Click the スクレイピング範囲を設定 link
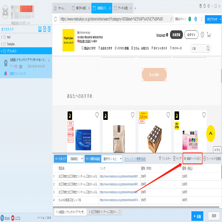 (x=135, y=159)
